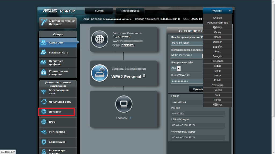
Task: Click the clients monitor icon
Action: 123,103
